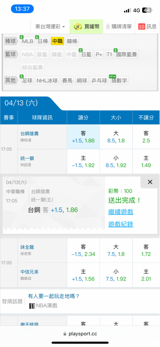The width and height of the screenshot is (160, 347).
Task: Click pitcher name 陳柏清
Action: pos(26,140)
